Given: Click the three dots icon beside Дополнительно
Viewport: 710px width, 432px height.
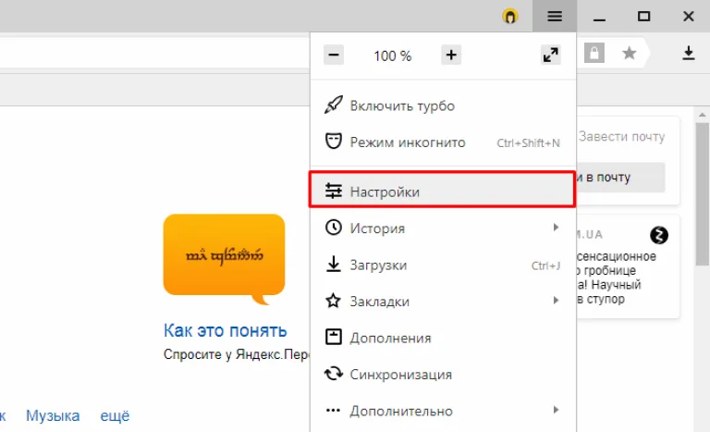Looking at the screenshot, I should point(333,411).
